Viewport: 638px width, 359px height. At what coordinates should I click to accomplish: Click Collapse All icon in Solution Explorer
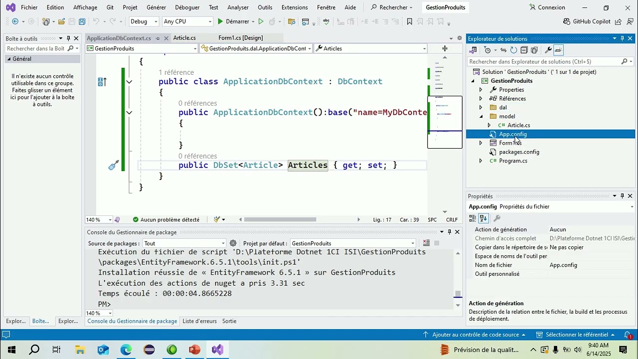click(x=524, y=50)
